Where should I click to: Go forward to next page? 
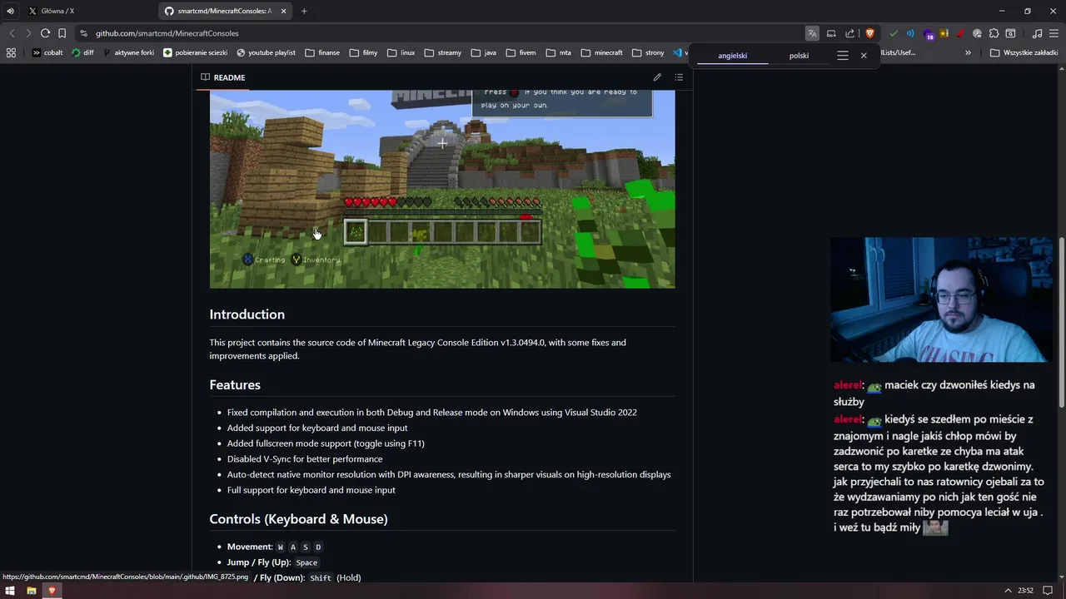(28, 33)
